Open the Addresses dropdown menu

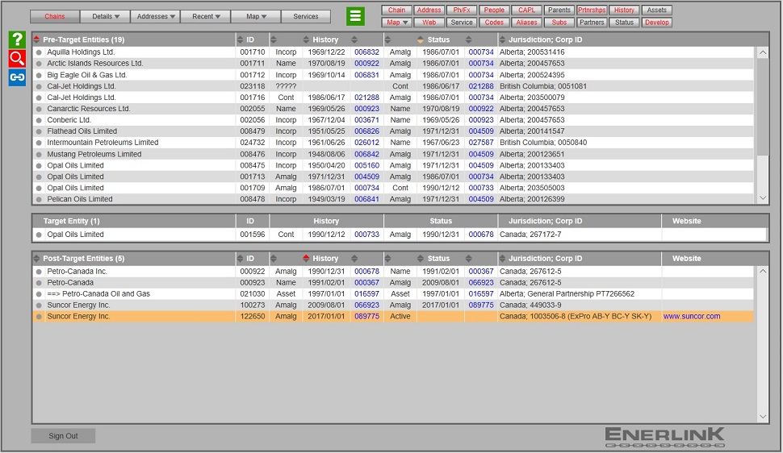pos(156,16)
